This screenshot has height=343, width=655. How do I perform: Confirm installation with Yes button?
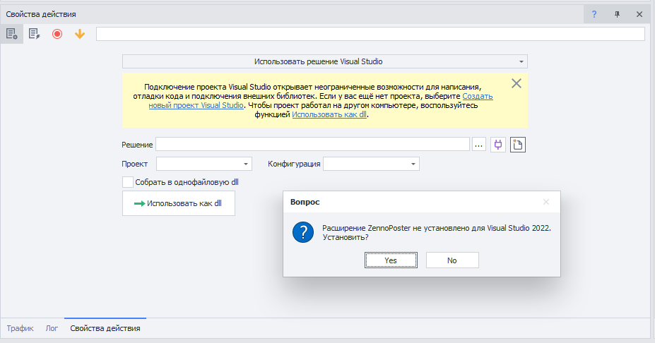(391, 260)
